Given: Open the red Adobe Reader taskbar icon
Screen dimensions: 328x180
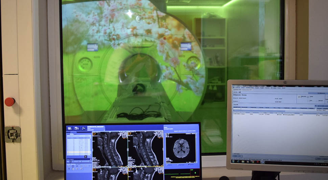Looking at the screenshot, I should click(258, 162).
